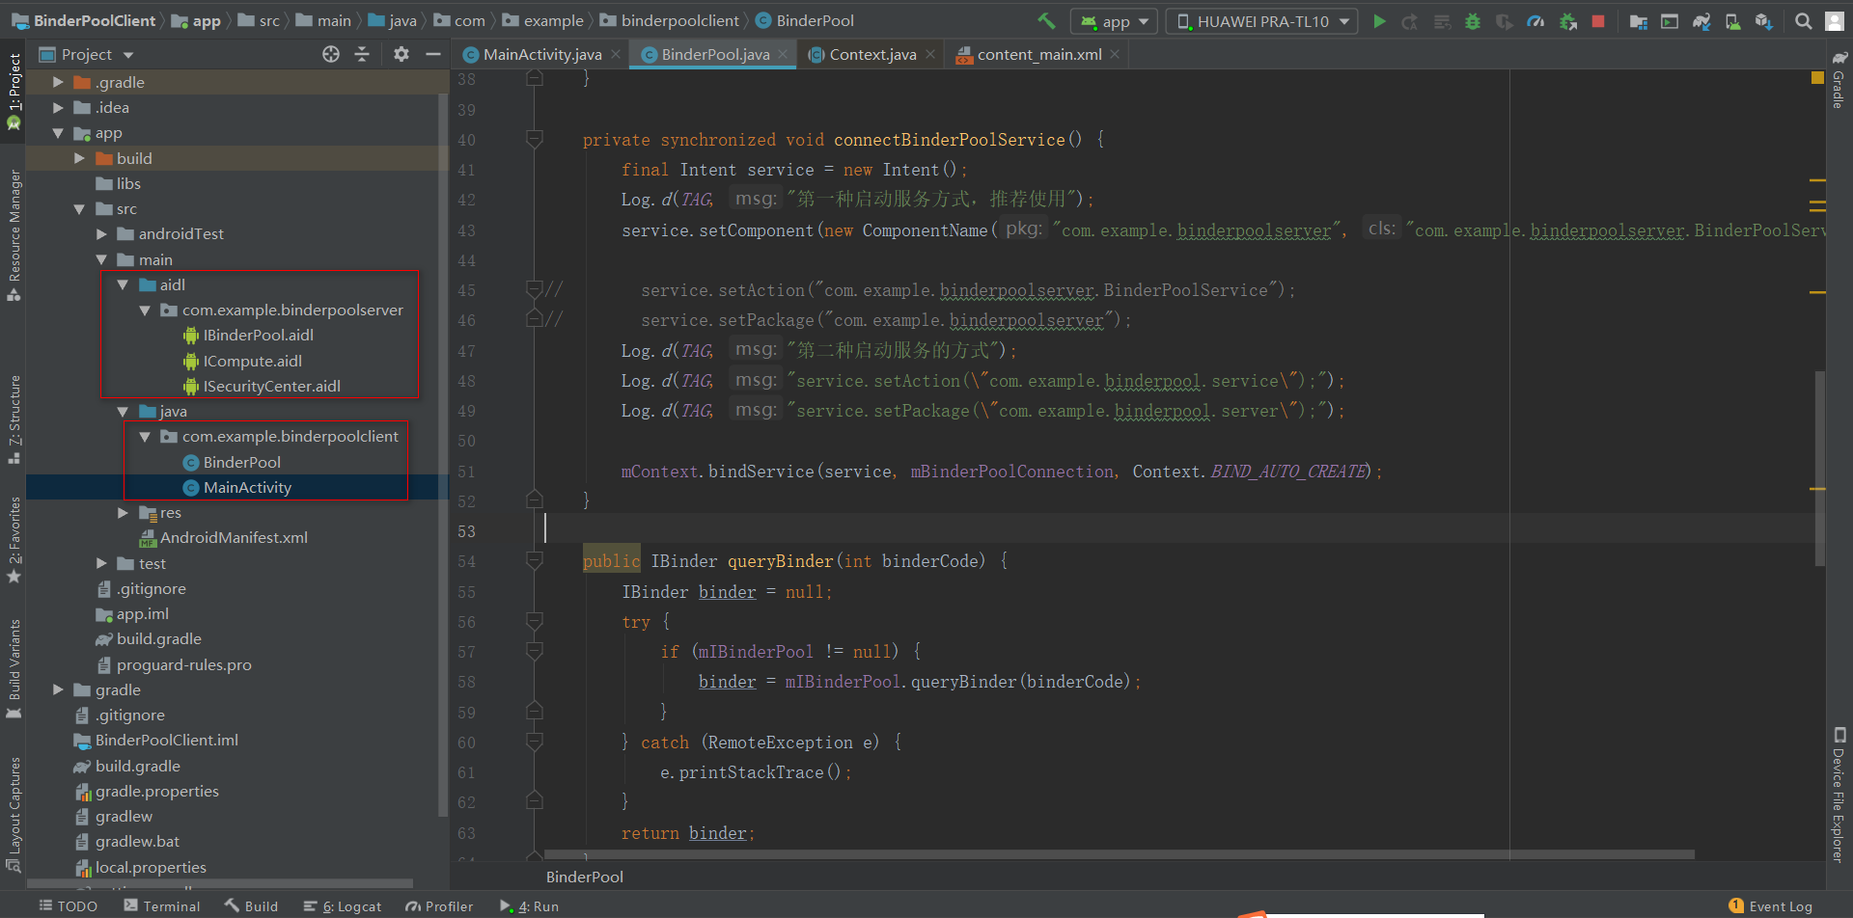
Task: Collapse the aidl folder
Action: click(123, 284)
